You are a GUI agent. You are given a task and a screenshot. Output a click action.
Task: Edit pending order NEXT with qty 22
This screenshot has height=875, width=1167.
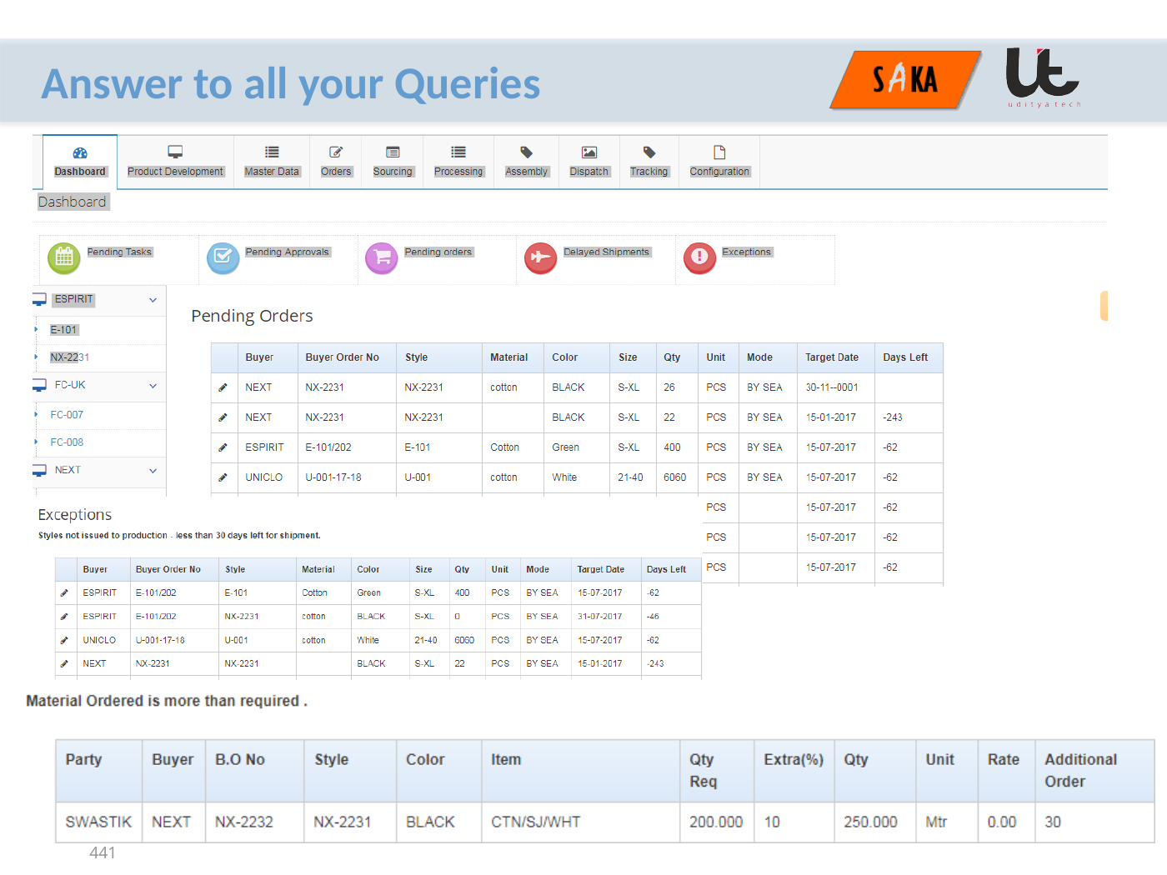pos(223,417)
